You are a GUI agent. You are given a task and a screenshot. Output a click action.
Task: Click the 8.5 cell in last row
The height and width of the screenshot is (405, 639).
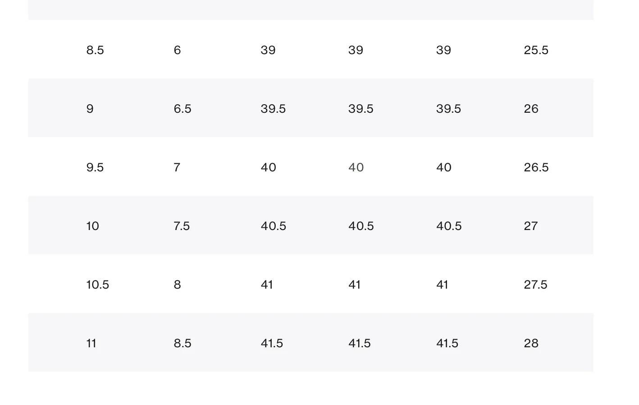tap(183, 343)
